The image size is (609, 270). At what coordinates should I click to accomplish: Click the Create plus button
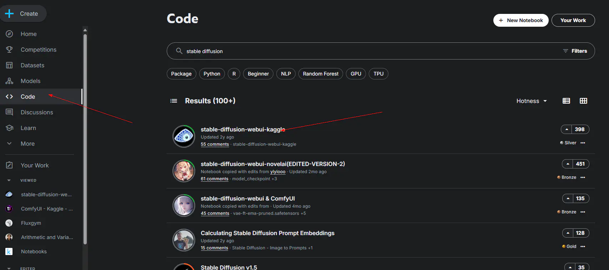pos(23,14)
